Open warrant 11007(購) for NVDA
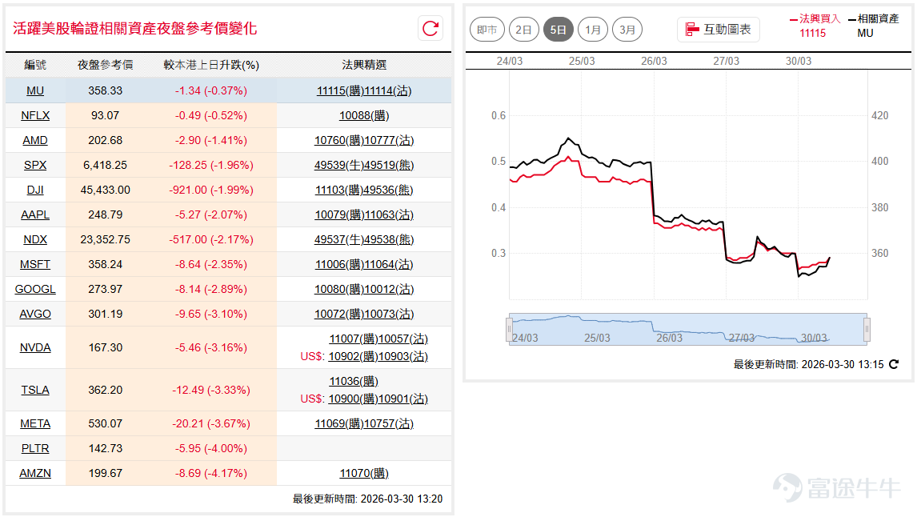Viewport: 917px width, 517px height. pos(354,339)
